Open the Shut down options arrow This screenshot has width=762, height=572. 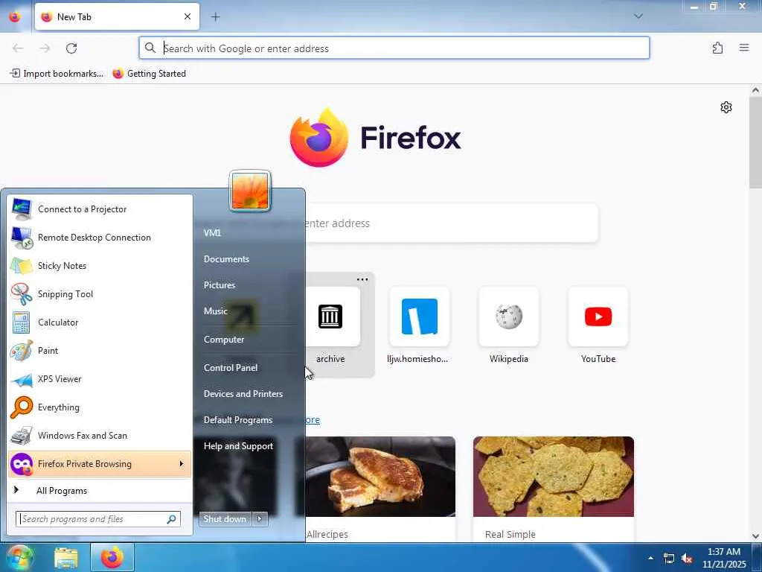pyautogui.click(x=260, y=519)
